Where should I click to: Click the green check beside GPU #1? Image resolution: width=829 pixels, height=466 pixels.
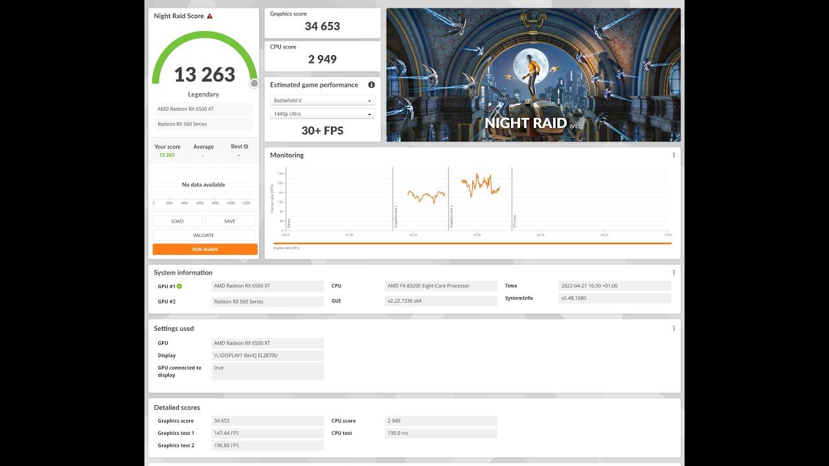[179, 286]
